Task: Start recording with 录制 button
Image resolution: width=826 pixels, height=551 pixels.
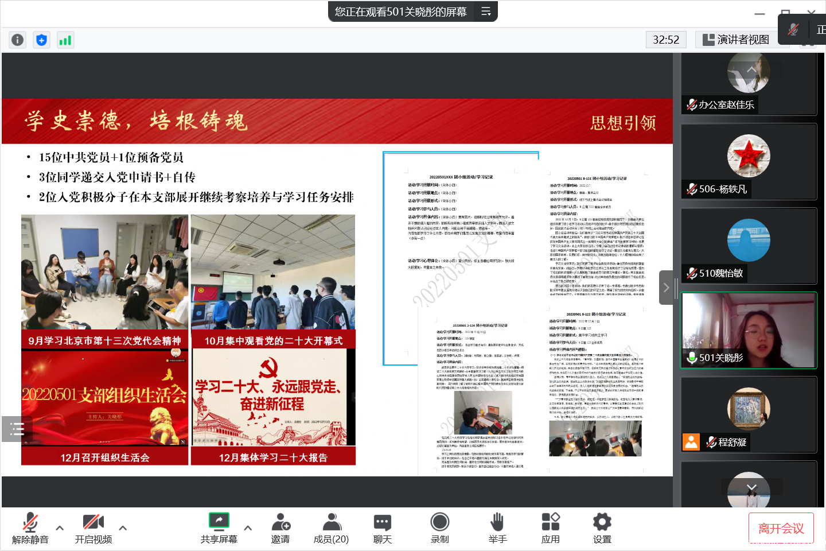Action: click(439, 528)
